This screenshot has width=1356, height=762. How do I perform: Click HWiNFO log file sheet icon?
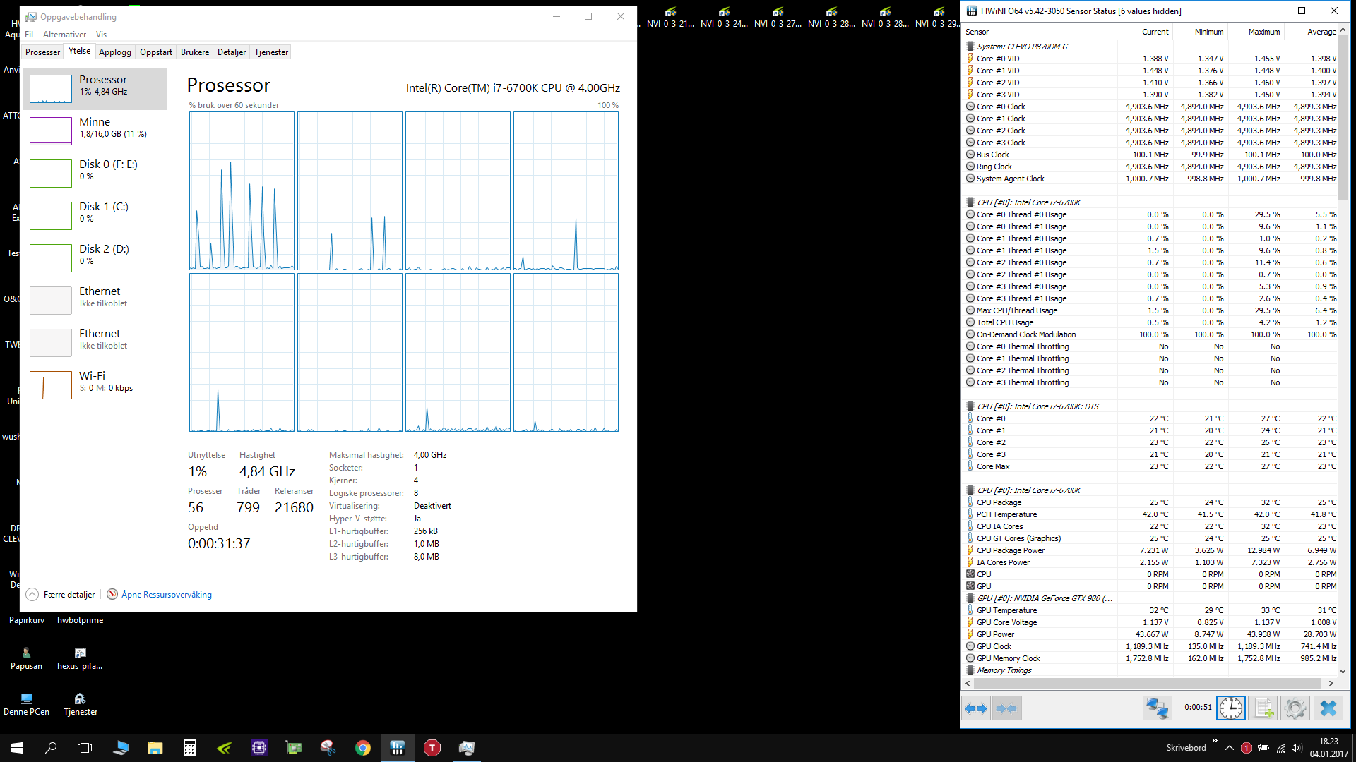click(1263, 708)
